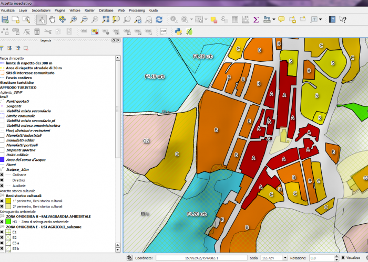Enable map tips speech bubble

tap(281, 19)
